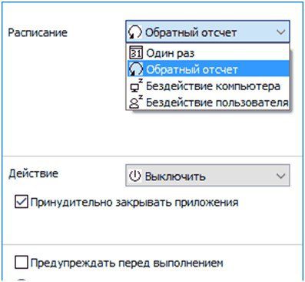Click the Расписание field label
Screen dimensions: 305x282
(38, 32)
